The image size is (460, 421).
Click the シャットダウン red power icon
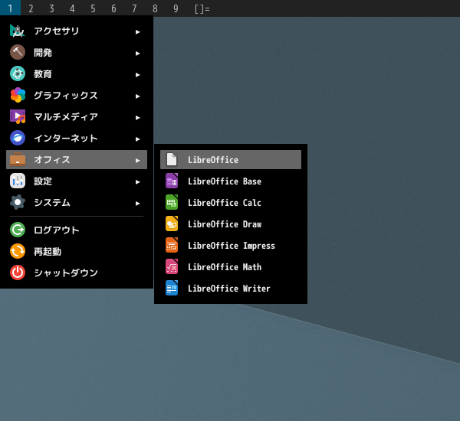pyautogui.click(x=18, y=273)
